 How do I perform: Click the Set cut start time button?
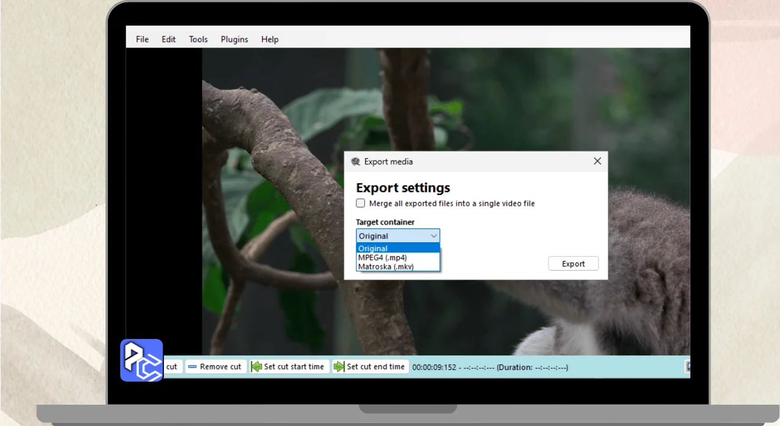tap(289, 366)
